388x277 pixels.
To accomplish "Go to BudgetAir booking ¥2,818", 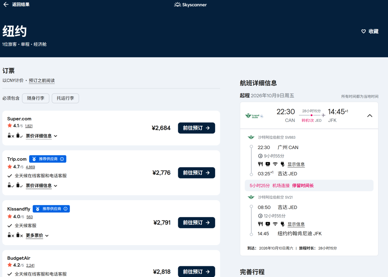I will click(197, 272).
